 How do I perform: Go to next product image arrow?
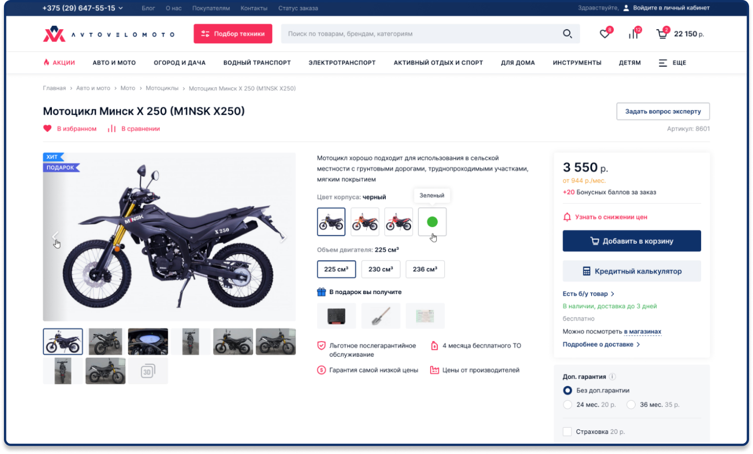(283, 237)
